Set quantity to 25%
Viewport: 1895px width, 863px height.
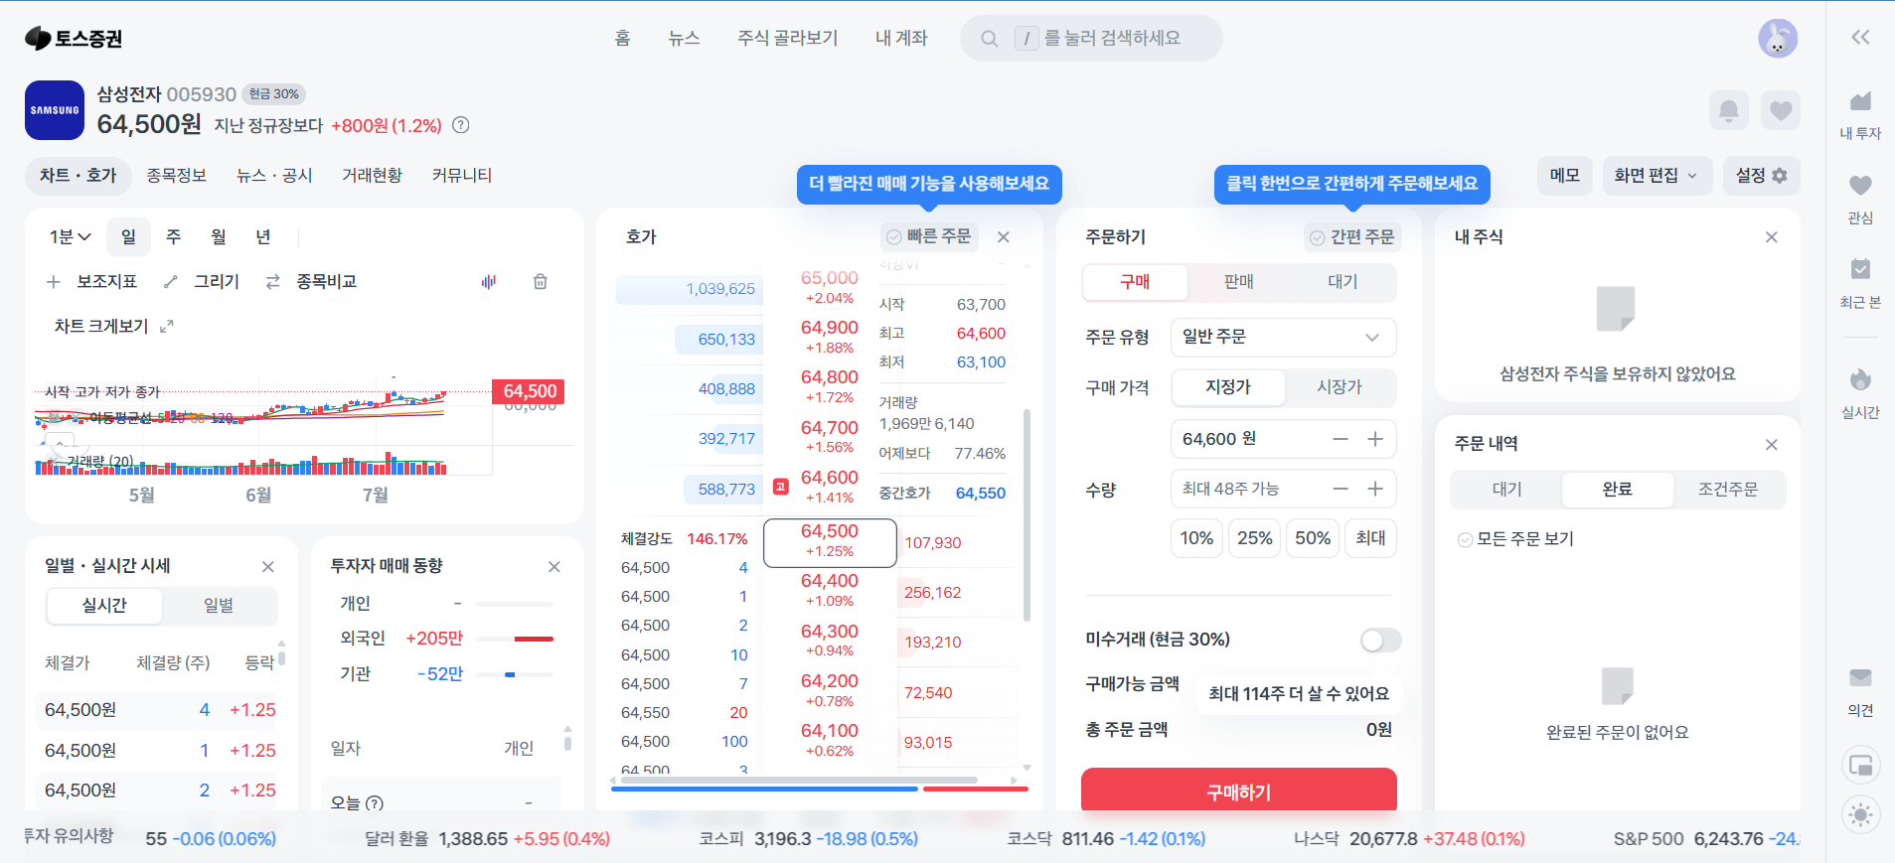(1254, 538)
